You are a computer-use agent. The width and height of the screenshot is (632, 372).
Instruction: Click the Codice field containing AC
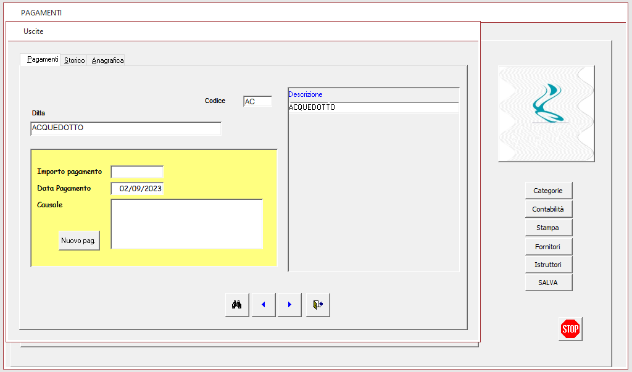(x=257, y=102)
